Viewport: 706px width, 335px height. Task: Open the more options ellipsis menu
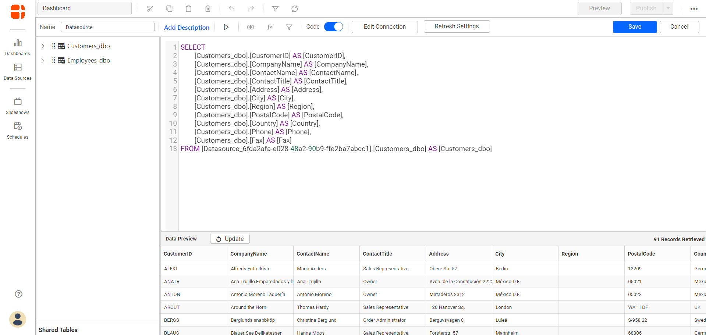coord(694,8)
